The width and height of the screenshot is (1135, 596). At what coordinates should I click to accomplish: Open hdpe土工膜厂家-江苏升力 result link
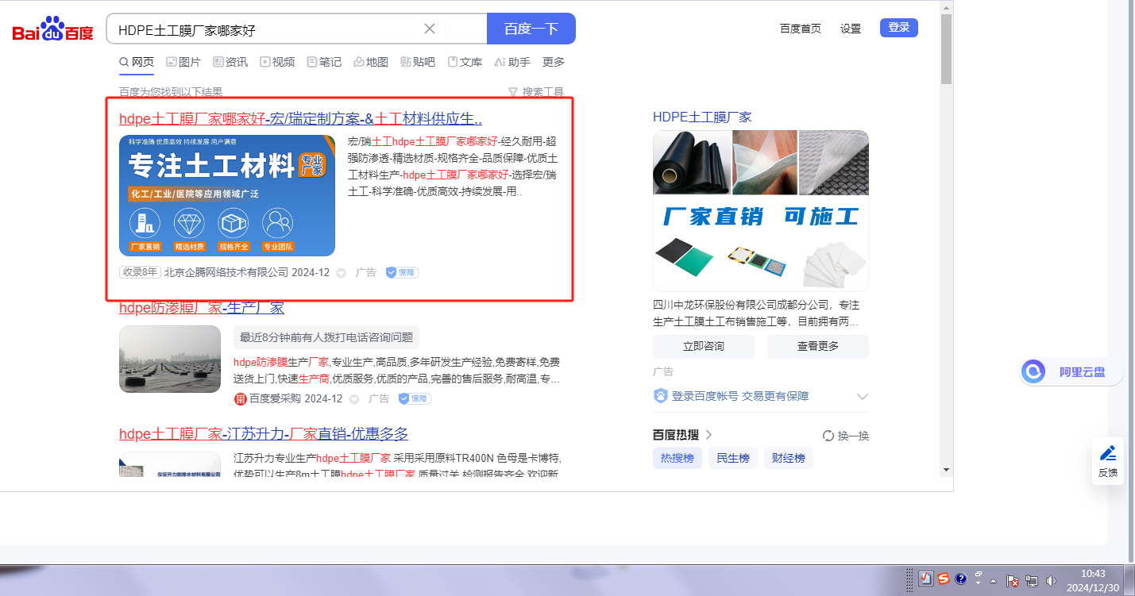pyautogui.click(x=264, y=434)
